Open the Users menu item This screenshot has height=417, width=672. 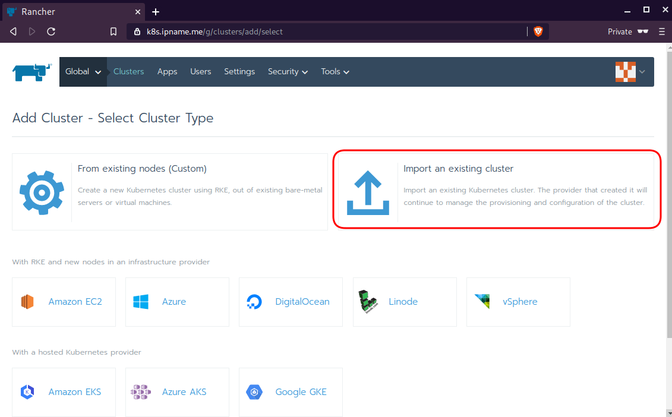[x=200, y=72]
